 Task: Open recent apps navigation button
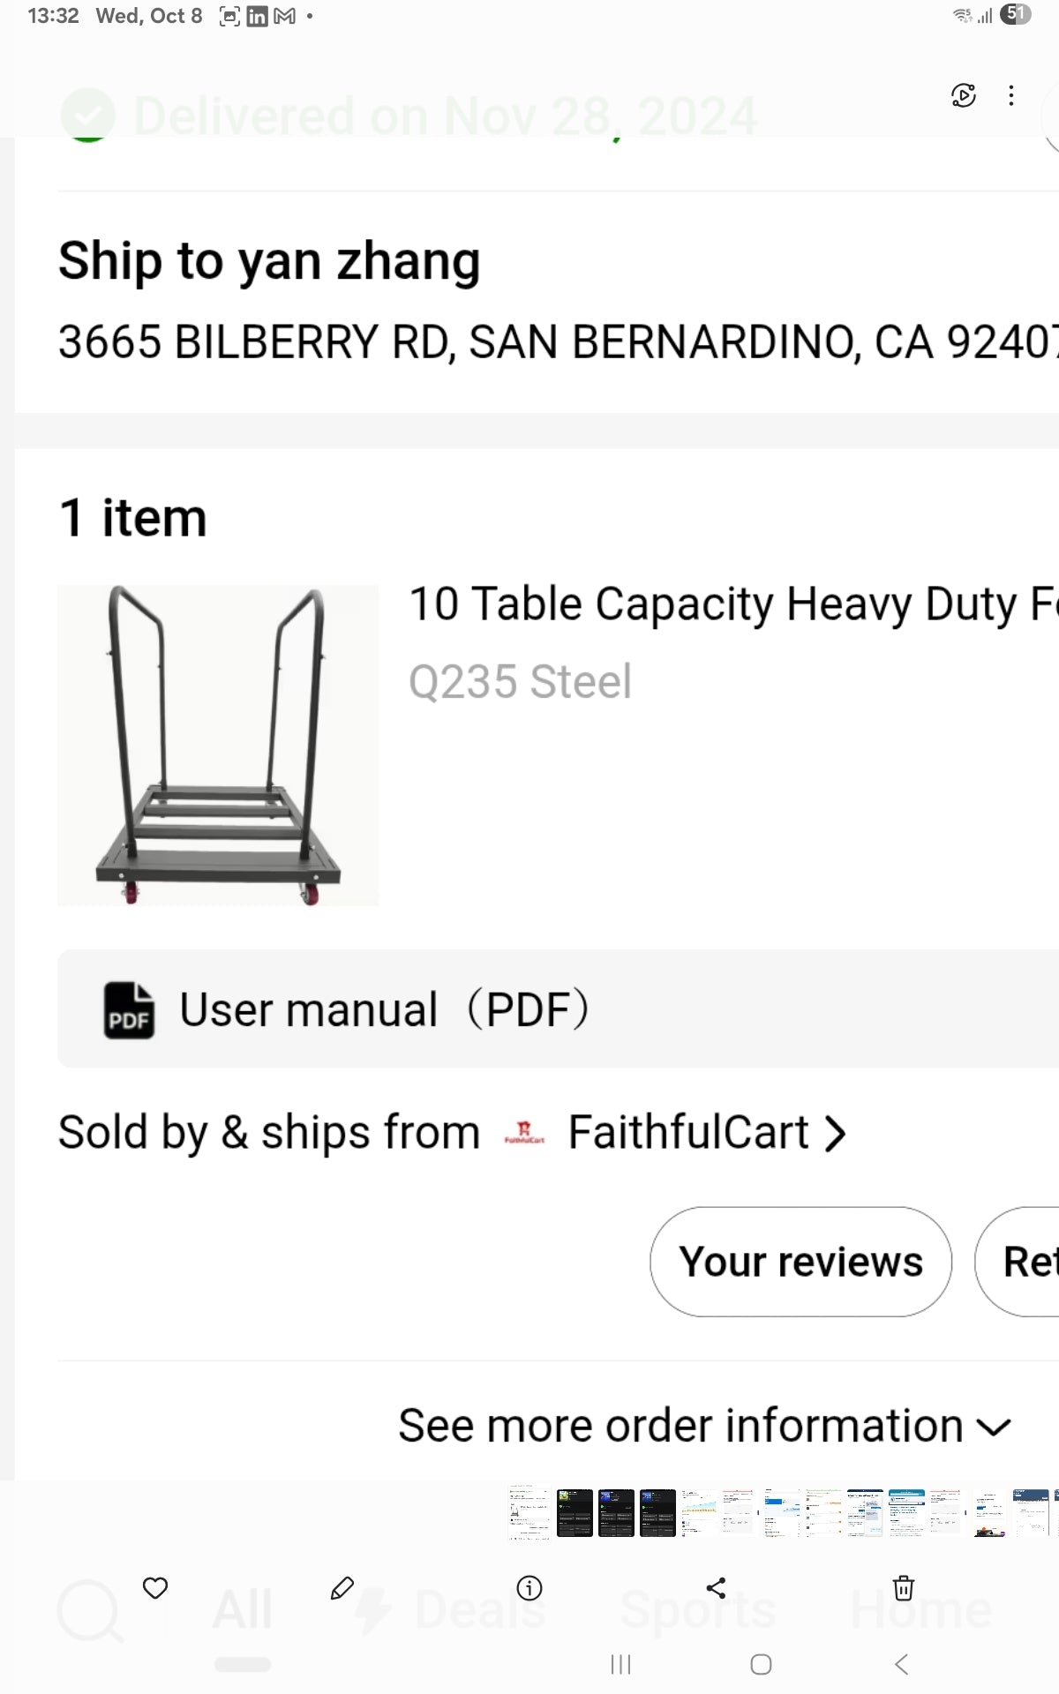pyautogui.click(x=621, y=1665)
